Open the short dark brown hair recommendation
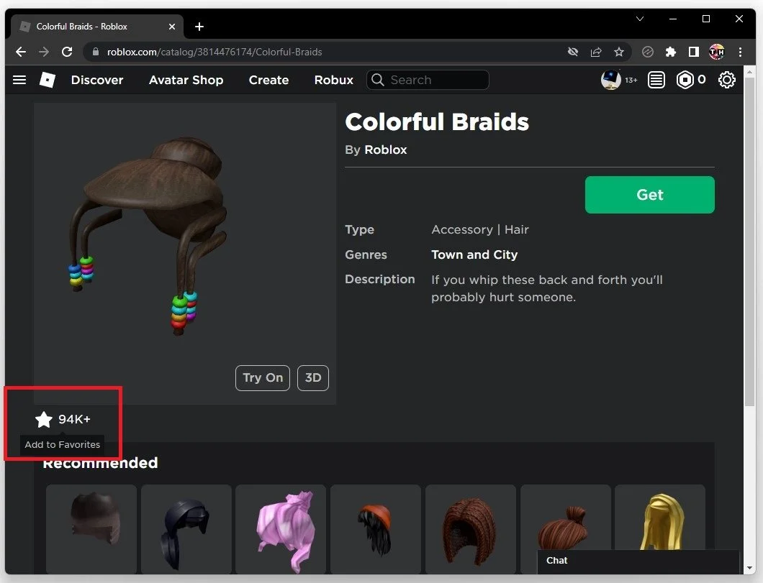Viewport: 763px width, 583px height. [x=91, y=530]
